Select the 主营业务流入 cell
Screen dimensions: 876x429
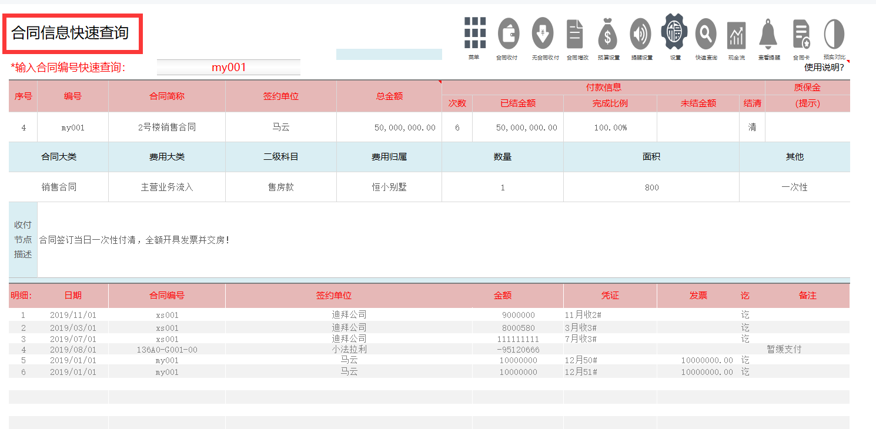[167, 187]
